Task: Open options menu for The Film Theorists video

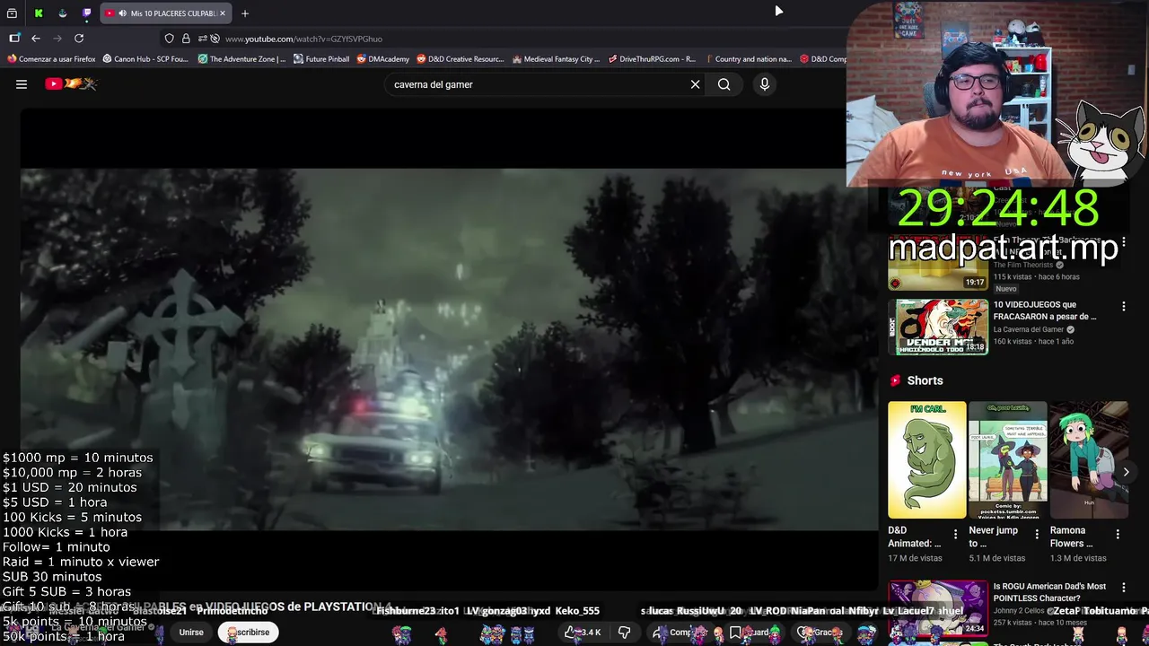Action: [x=1123, y=243]
